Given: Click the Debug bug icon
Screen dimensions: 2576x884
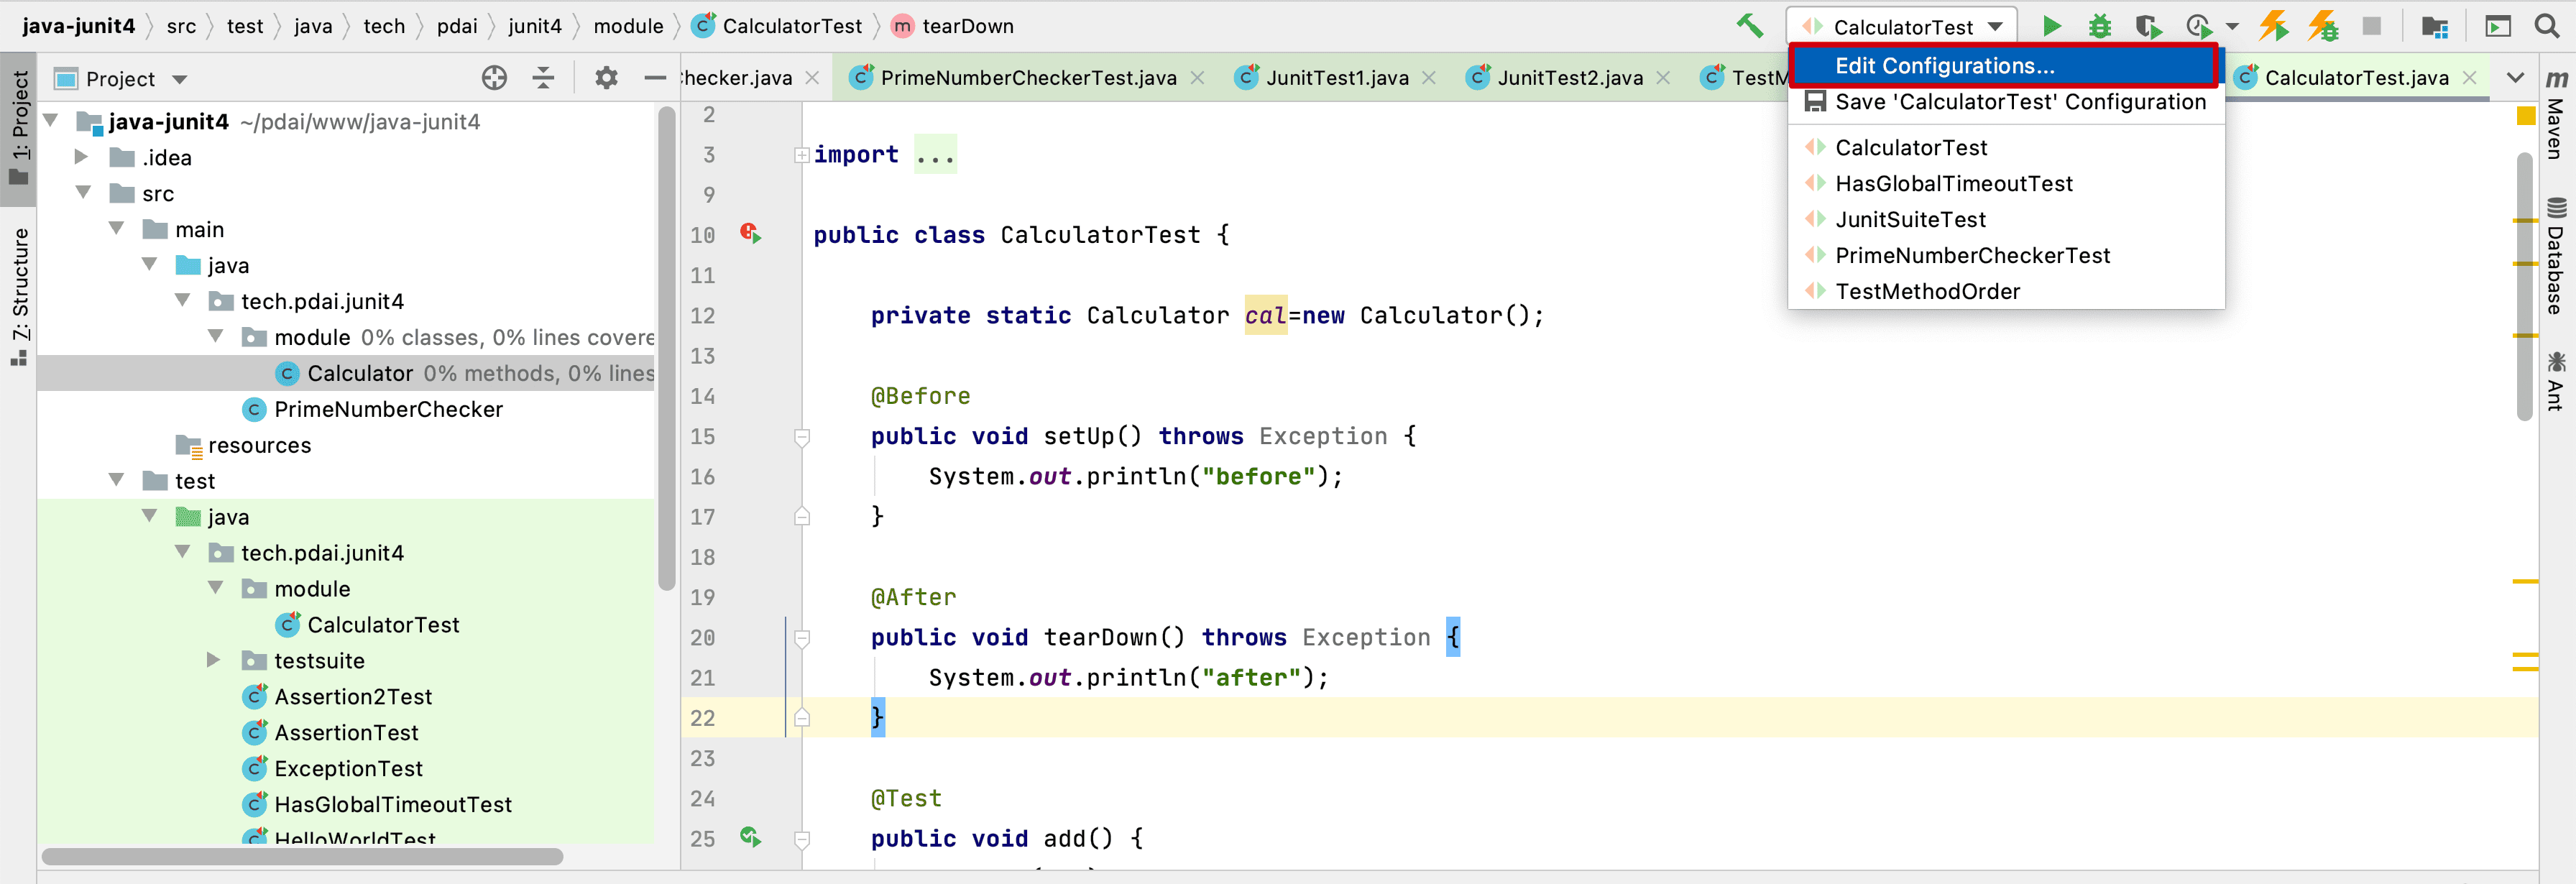Looking at the screenshot, I should 2100,26.
